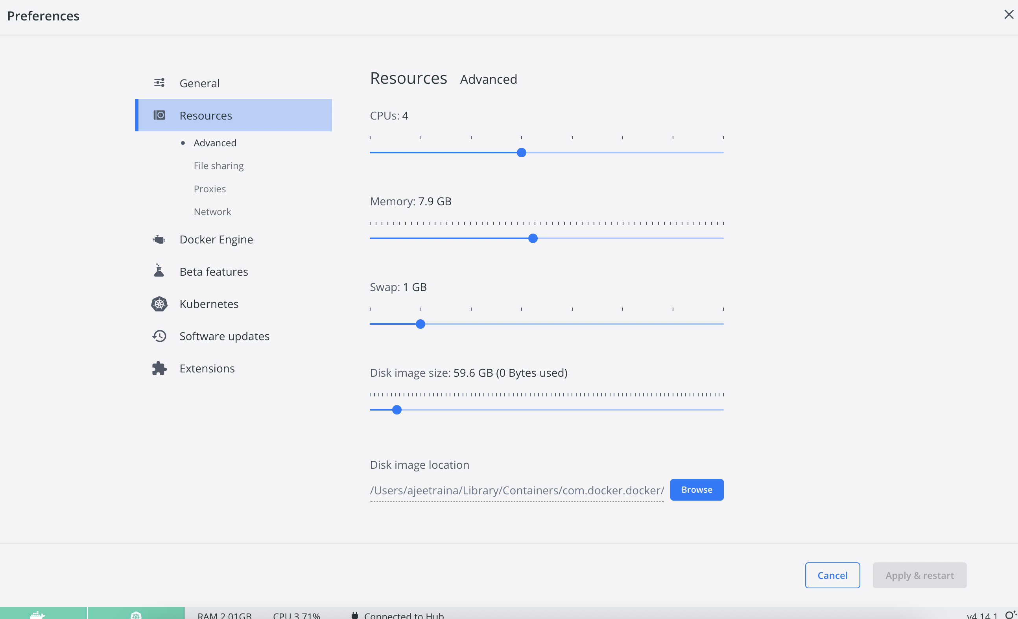The image size is (1018, 619).
Task: Open the Proxies subsection
Action: click(x=210, y=189)
